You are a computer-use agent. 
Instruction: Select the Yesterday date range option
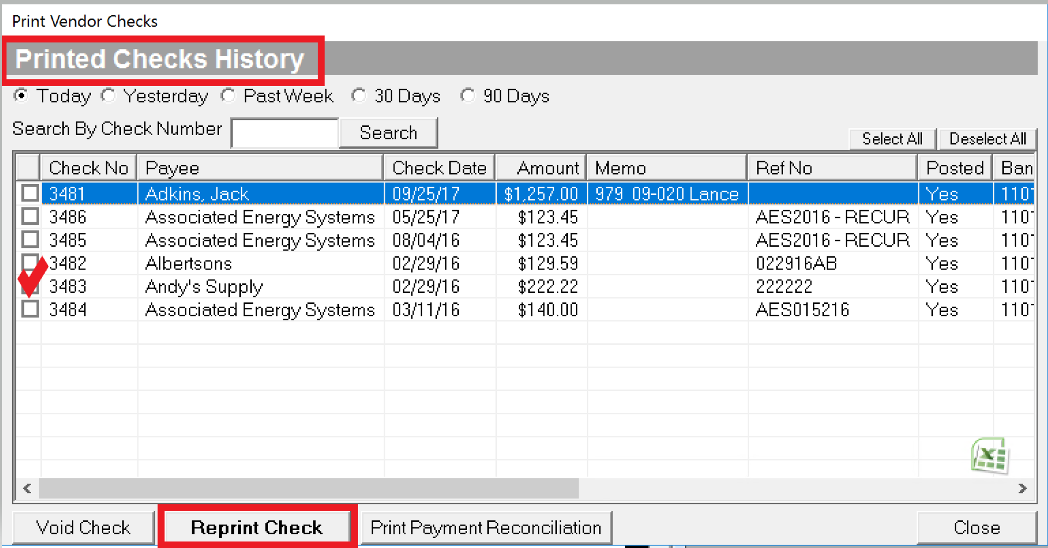[x=108, y=95]
